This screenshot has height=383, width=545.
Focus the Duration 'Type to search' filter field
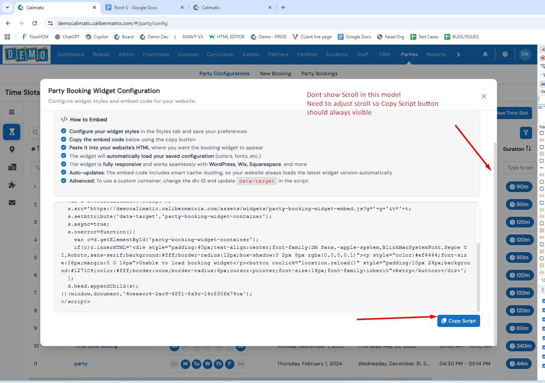tap(520, 168)
